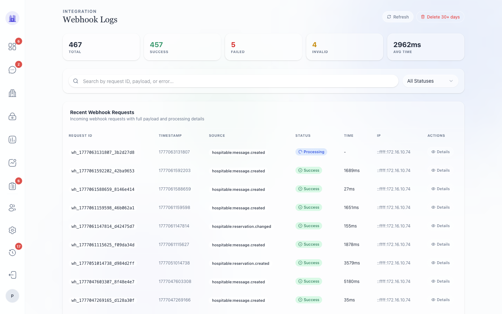Click hospitable:reservation.changed source tag
The image size is (502, 314).
click(x=242, y=226)
